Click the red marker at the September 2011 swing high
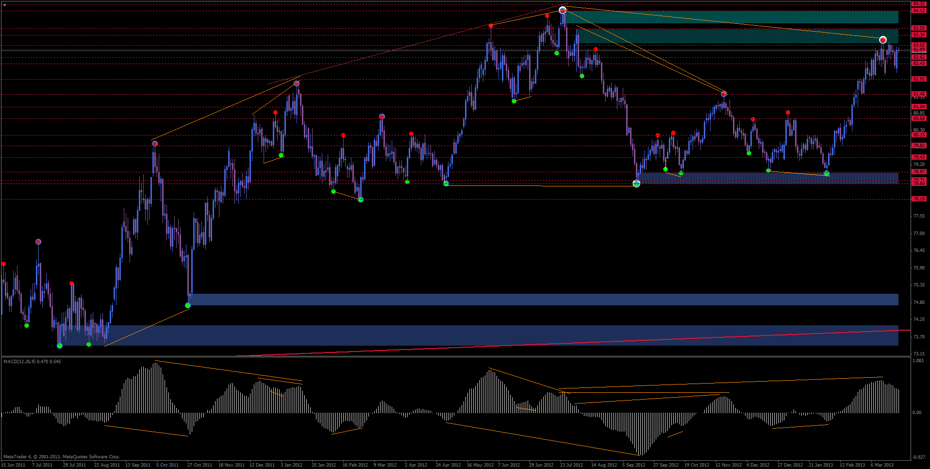930x469 pixels. point(154,144)
